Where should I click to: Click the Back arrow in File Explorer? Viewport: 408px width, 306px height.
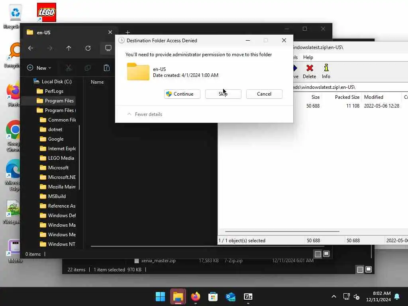pos(31,48)
